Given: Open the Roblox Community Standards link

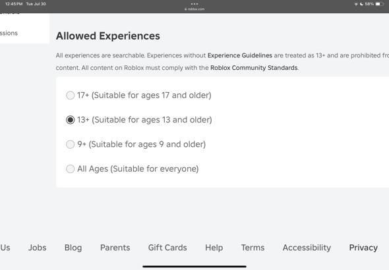Looking at the screenshot, I should (254, 68).
